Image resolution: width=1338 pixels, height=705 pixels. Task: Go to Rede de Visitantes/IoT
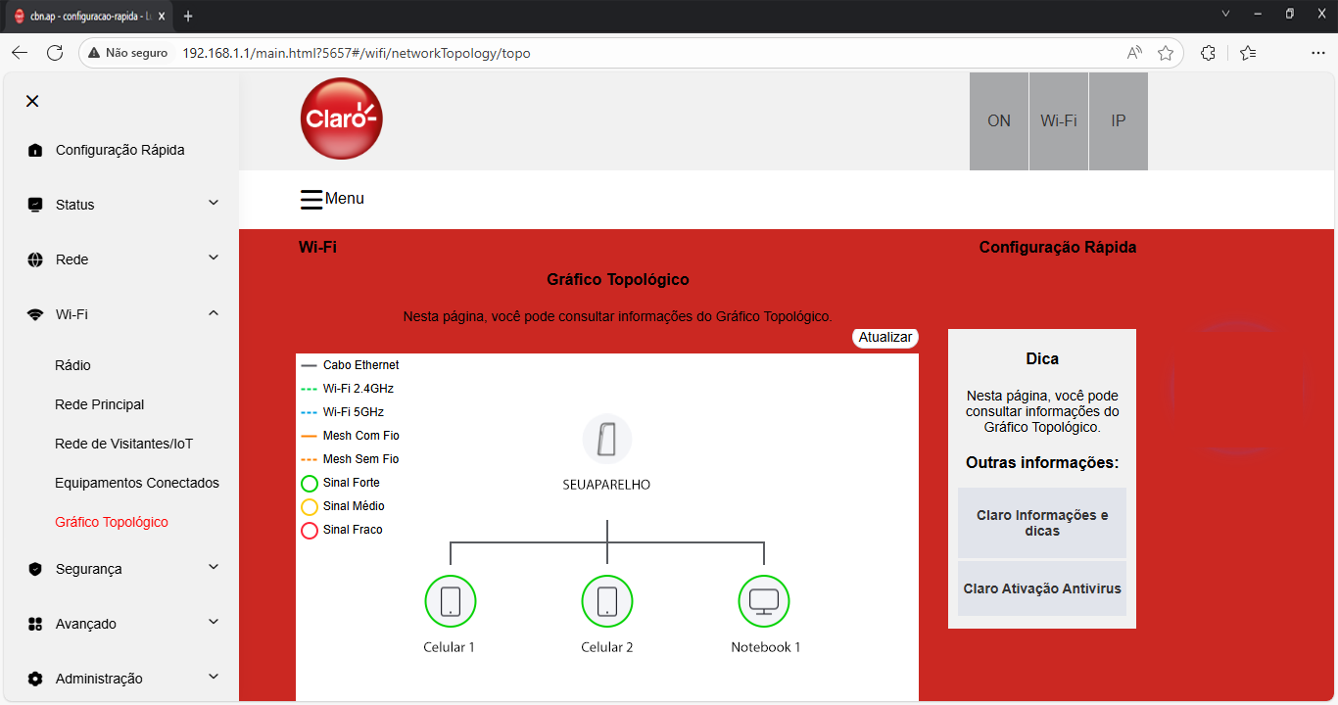[x=124, y=444]
